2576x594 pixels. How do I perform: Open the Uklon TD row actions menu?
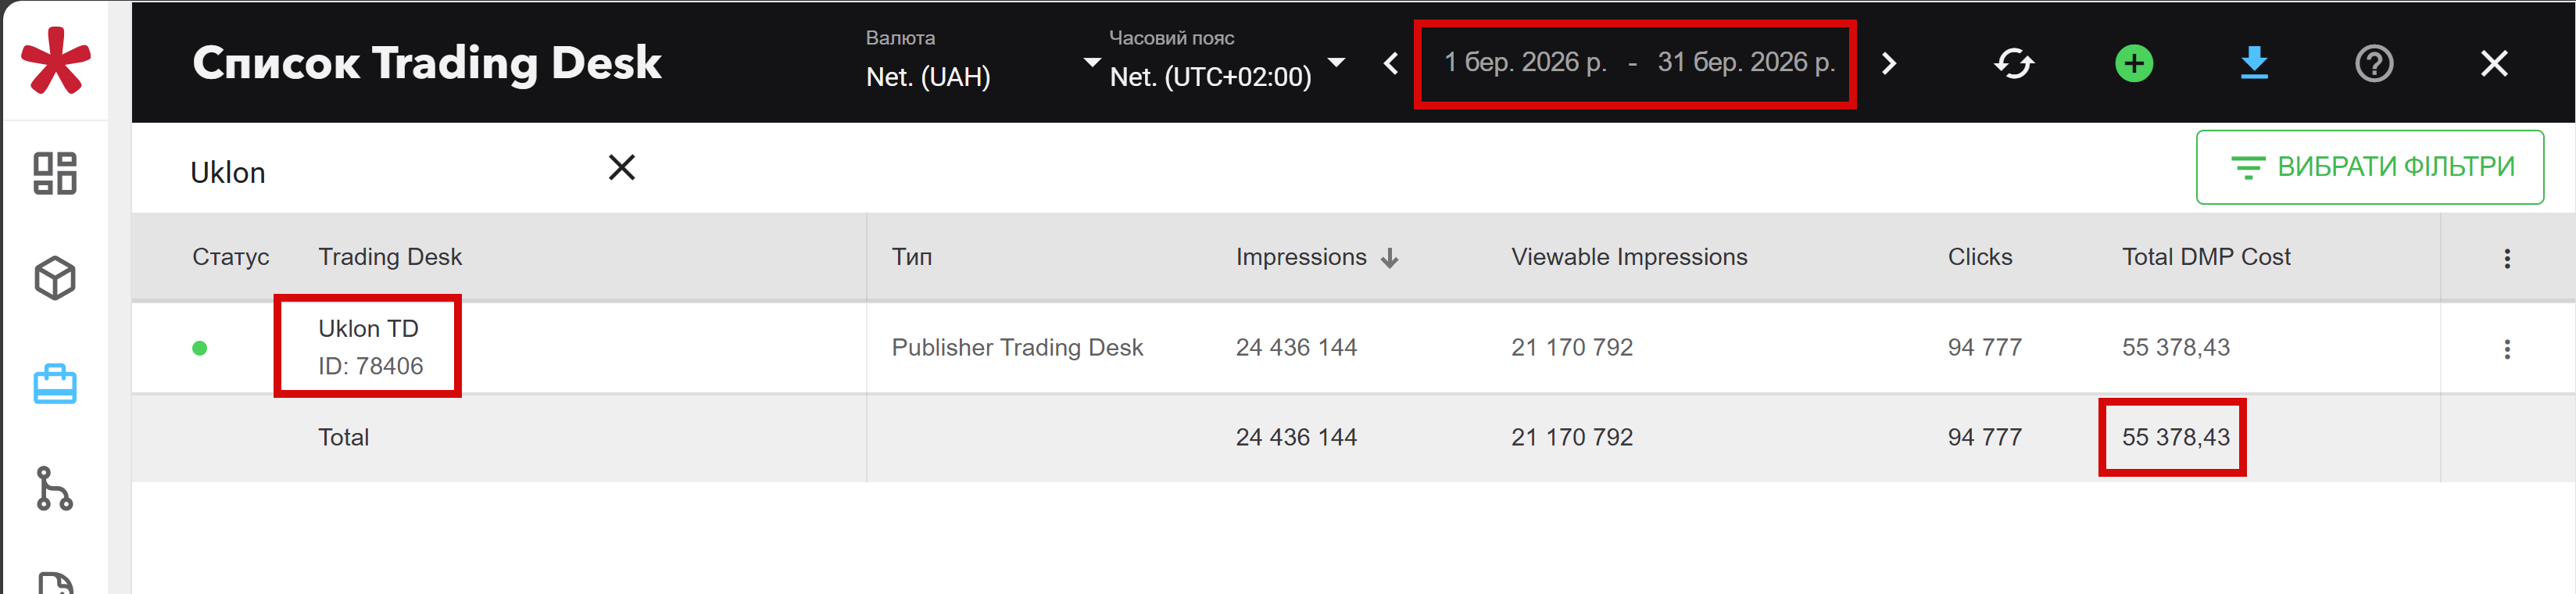pos(2507,349)
